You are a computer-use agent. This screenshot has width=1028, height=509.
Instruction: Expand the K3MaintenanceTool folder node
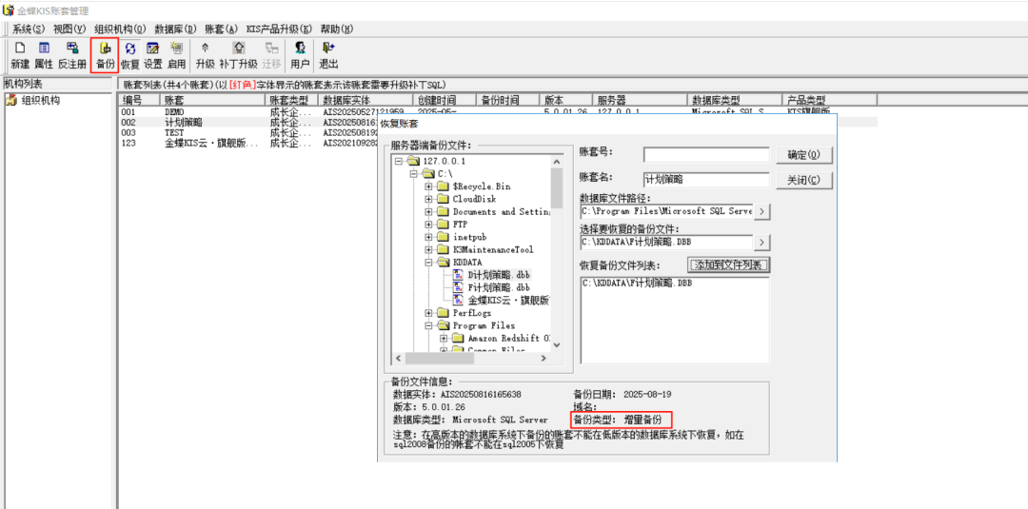[x=428, y=249]
